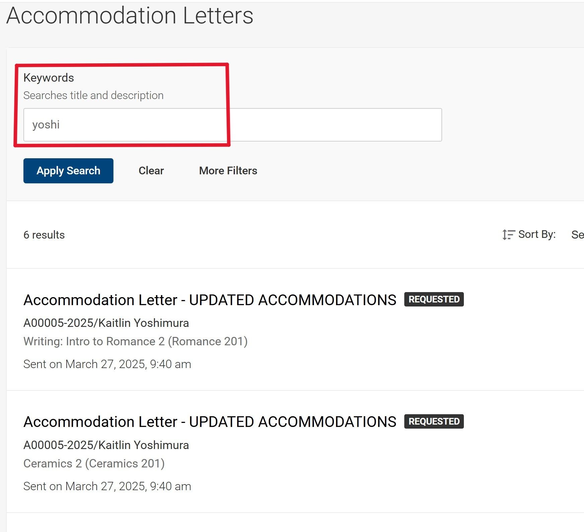Open the Ceramics 201 accommodation letter title
This screenshot has width=584, height=532.
[x=210, y=422]
